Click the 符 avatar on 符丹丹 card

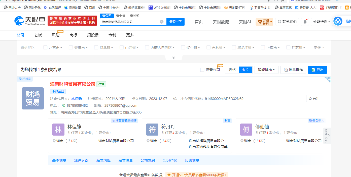[152, 130]
